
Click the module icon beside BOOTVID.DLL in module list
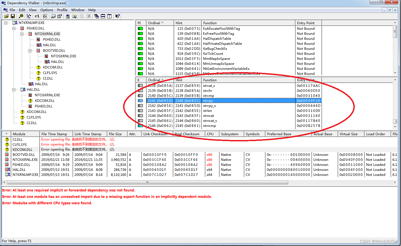coord(7,154)
